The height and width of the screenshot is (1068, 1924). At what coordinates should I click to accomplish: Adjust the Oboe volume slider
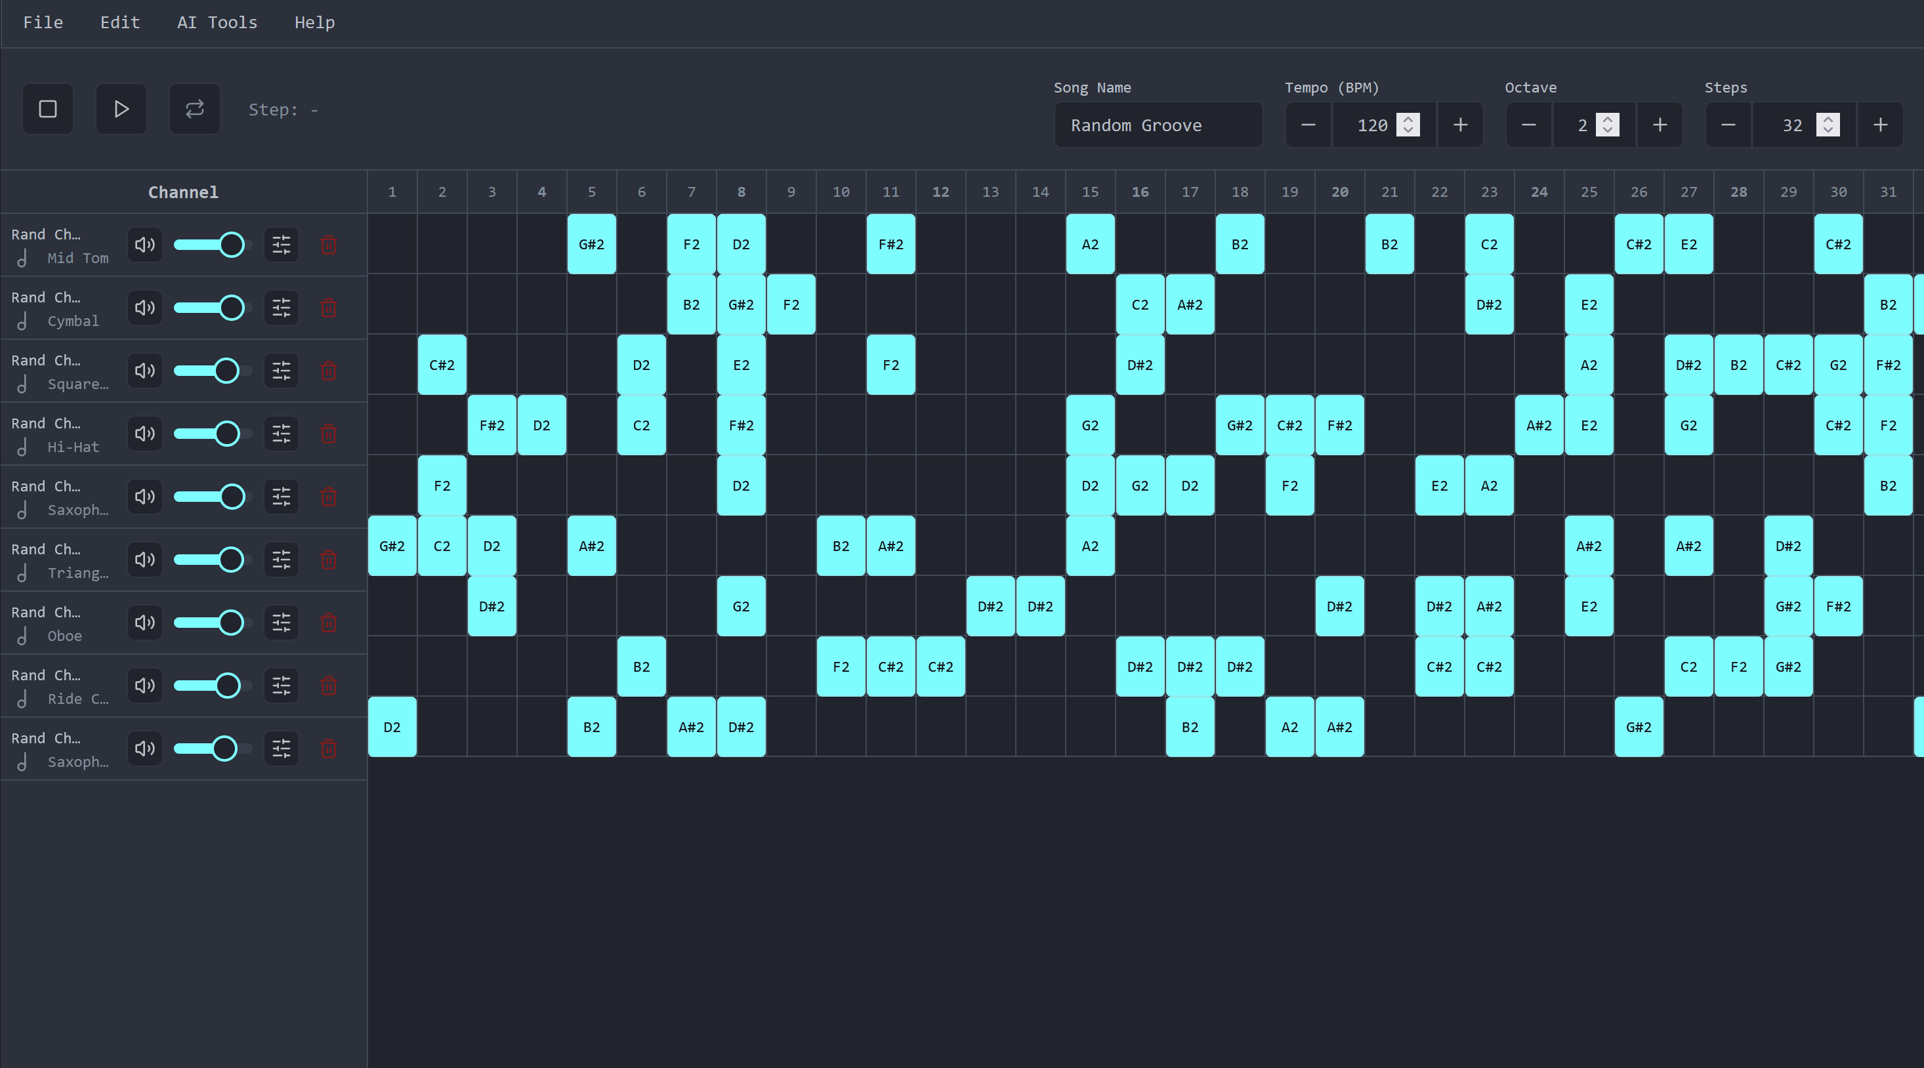tap(212, 623)
